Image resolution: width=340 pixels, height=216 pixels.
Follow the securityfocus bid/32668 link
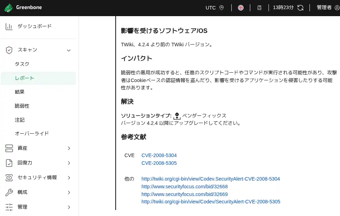tap(184, 187)
